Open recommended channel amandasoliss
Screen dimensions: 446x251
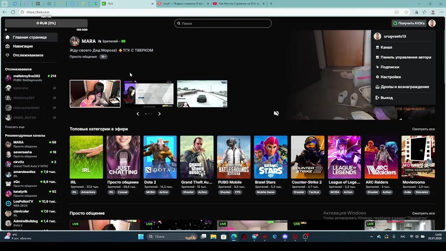31,174
